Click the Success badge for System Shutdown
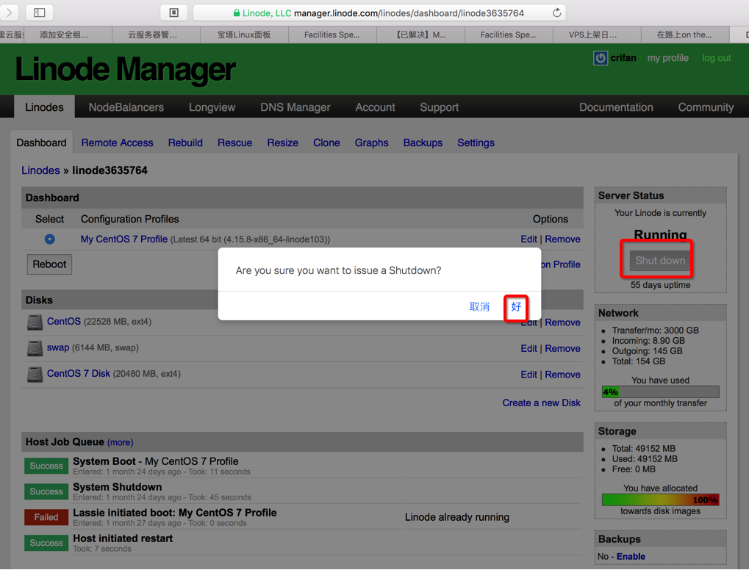Viewport: 749px width, 570px height. tap(46, 491)
